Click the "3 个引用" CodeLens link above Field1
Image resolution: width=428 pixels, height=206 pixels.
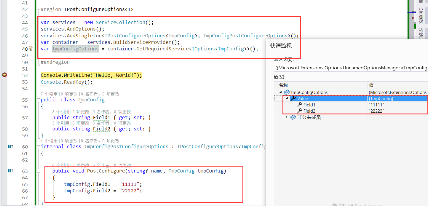point(60,112)
